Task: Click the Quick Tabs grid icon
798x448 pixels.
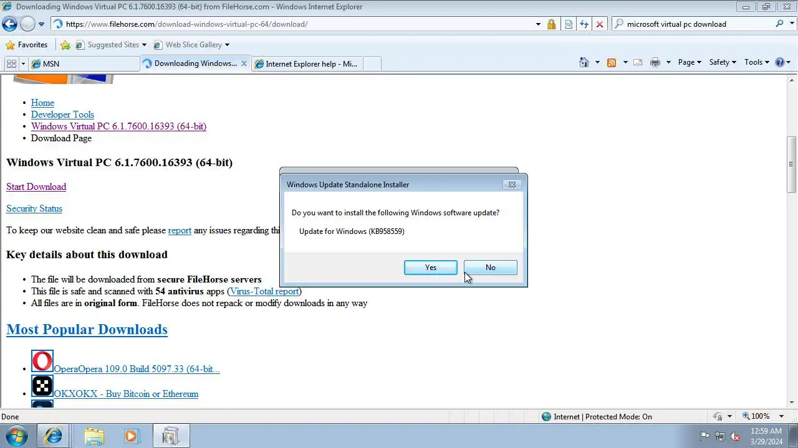Action: pos(11,63)
